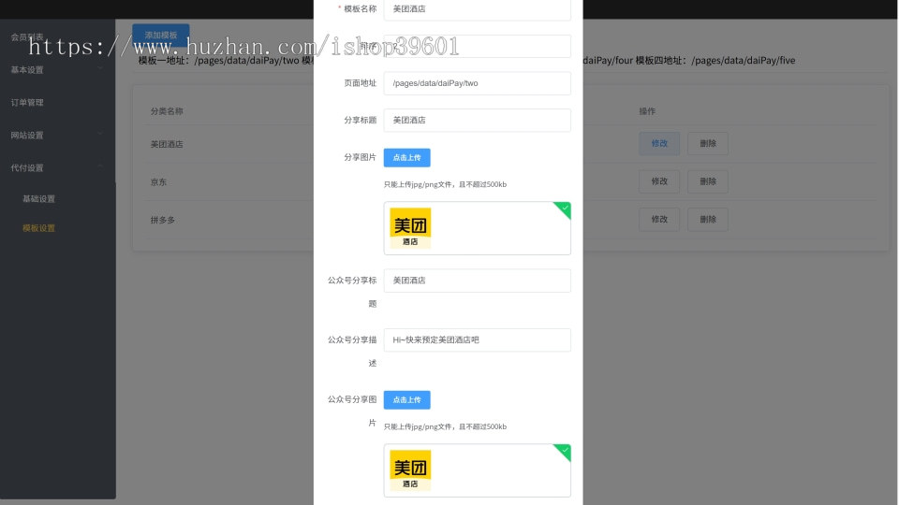Viewport: 899px width, 505px height.
Task: Click the green checkmark badge on 公众号分享图片 upload
Action: [x=564, y=451]
